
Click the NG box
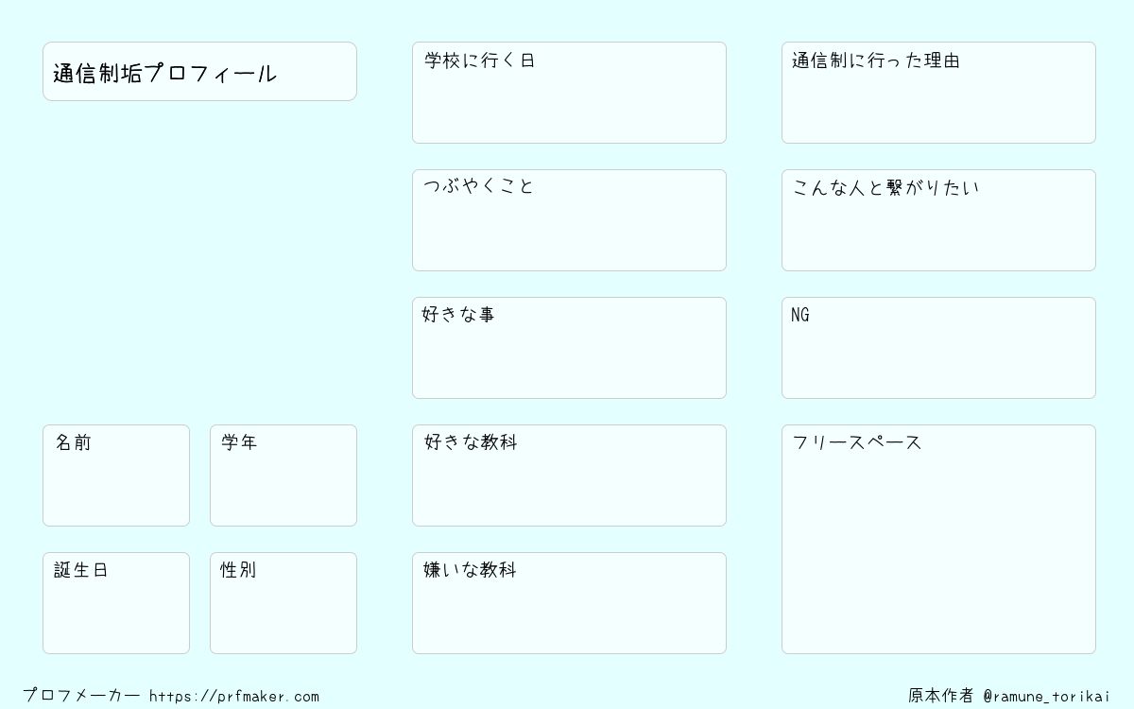[938, 348]
